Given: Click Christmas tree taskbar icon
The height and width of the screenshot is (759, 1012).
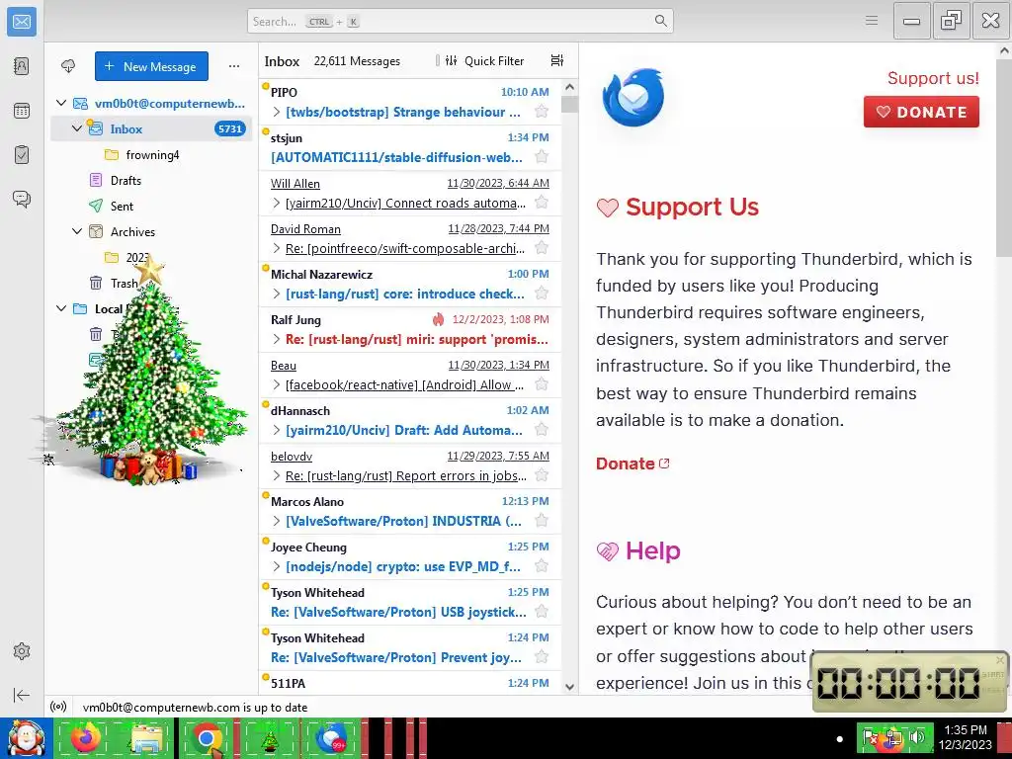Looking at the screenshot, I should coord(269,738).
